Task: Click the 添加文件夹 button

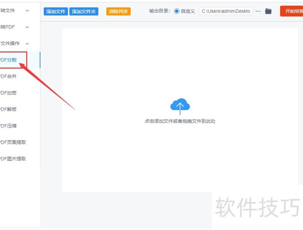Action: pos(84,11)
